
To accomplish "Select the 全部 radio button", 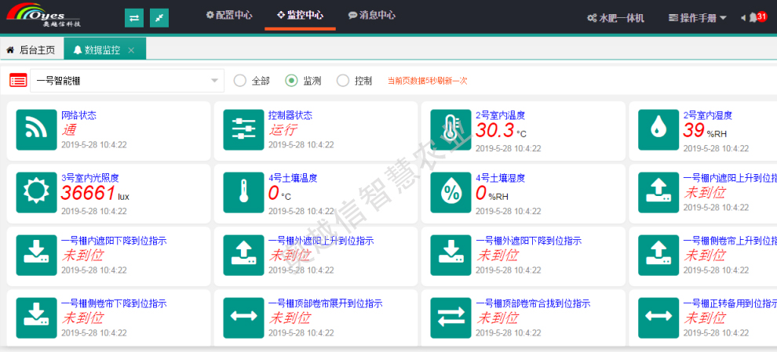I will coord(240,81).
